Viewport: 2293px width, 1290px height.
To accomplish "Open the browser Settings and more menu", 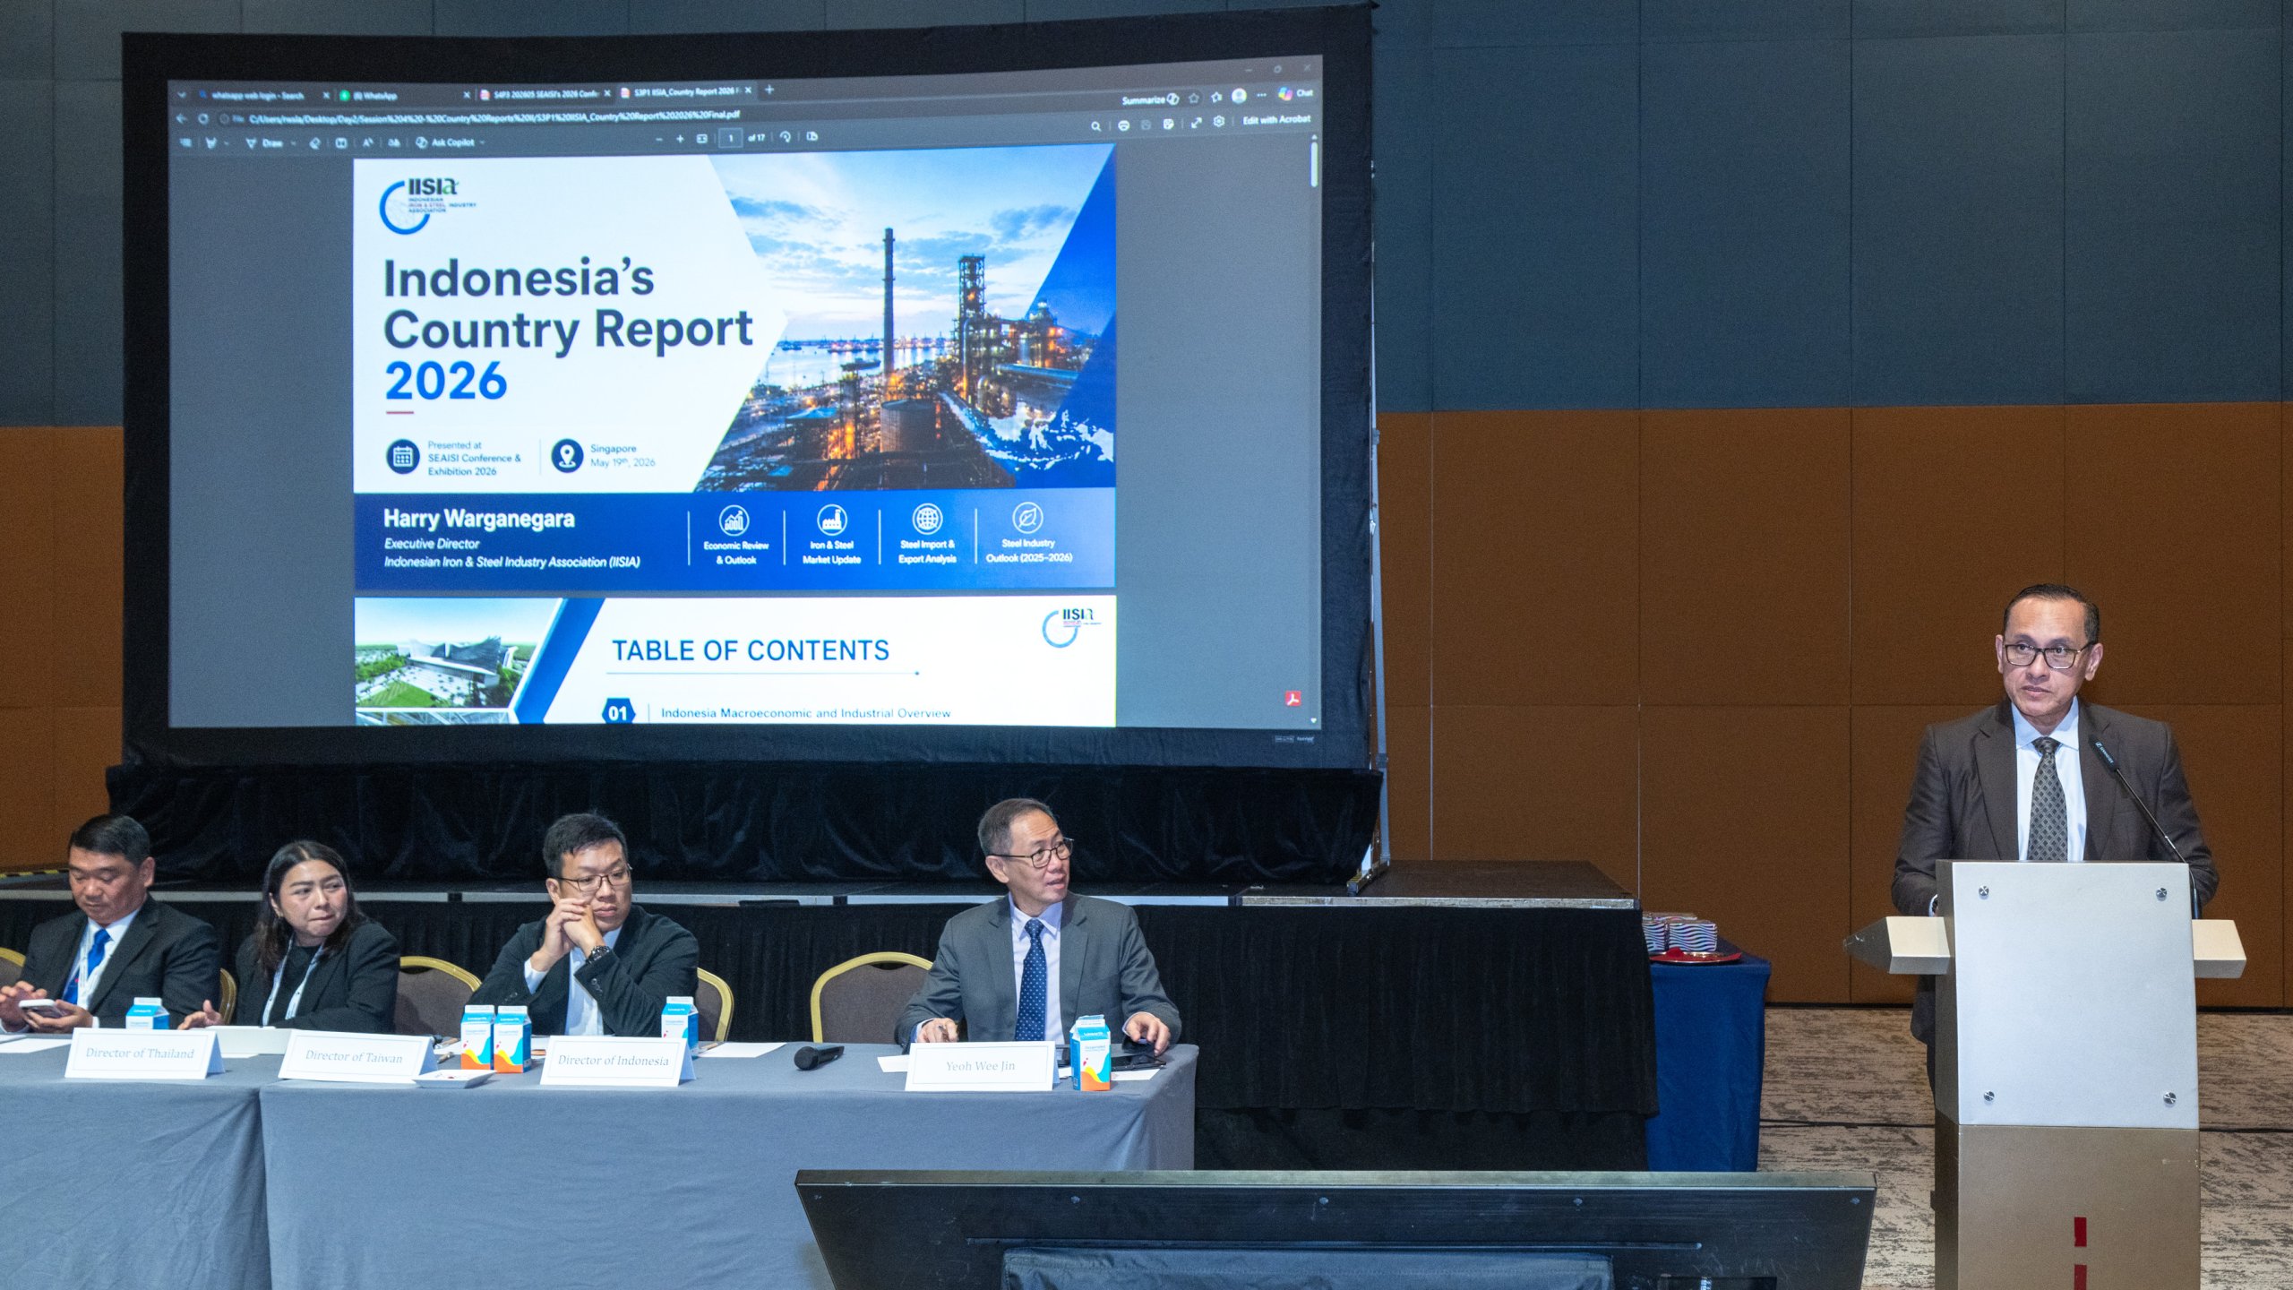I will (1261, 95).
